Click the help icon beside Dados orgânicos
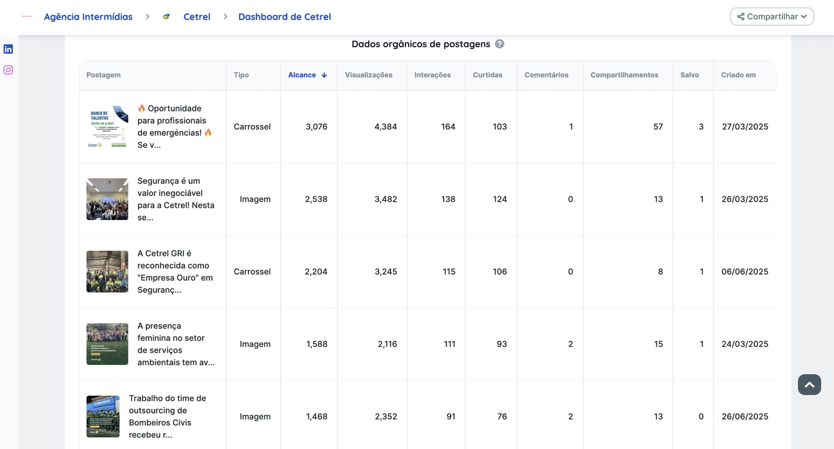This screenshot has height=449, width=834. click(500, 44)
